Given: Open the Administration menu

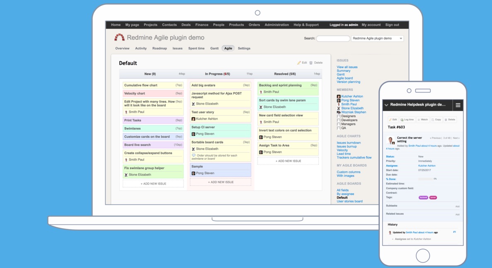Looking at the screenshot, I should (x=276, y=25).
